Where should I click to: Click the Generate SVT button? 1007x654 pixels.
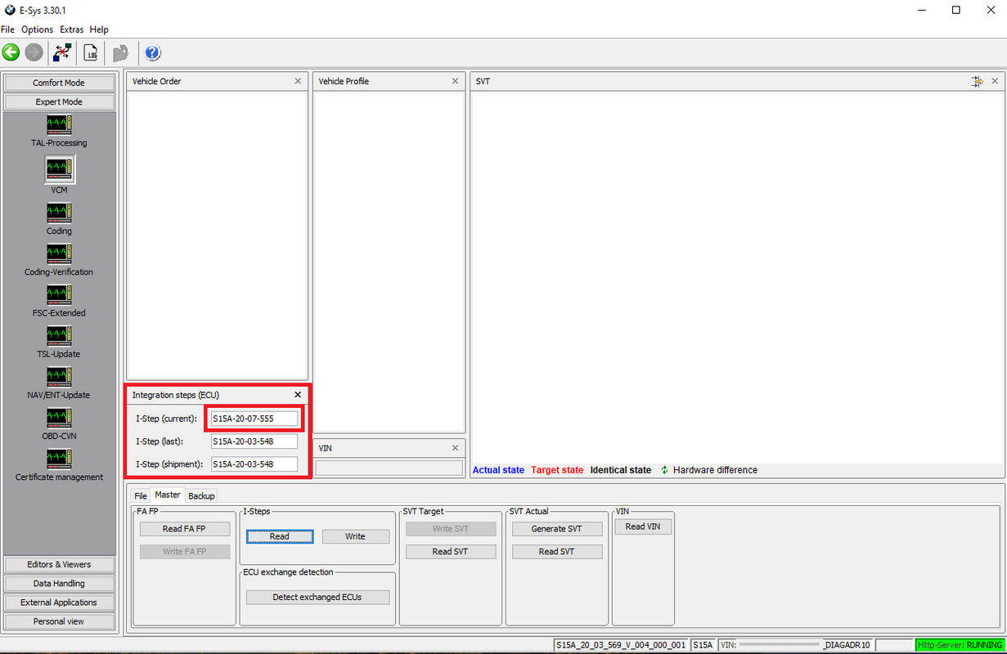[x=556, y=529]
